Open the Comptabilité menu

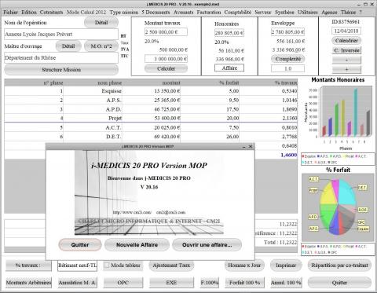(238, 13)
